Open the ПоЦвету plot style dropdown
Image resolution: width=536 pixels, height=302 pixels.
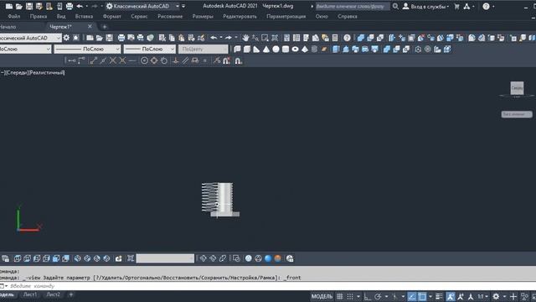pos(203,49)
